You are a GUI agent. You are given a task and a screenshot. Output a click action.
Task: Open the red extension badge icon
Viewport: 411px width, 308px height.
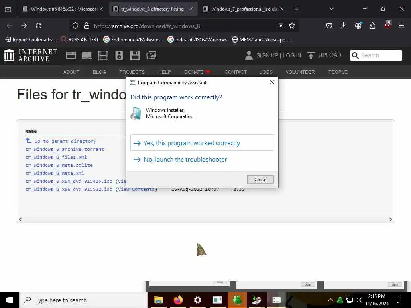click(x=387, y=25)
